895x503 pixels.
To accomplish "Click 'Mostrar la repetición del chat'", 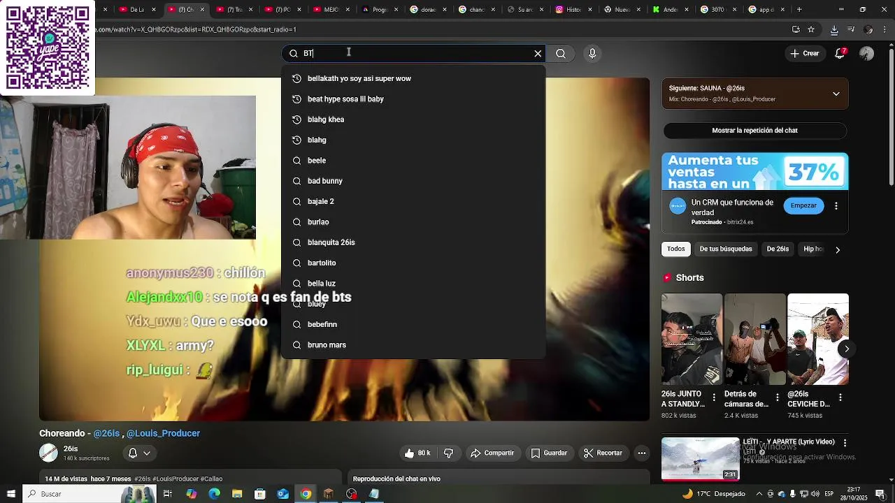I will pos(754,130).
